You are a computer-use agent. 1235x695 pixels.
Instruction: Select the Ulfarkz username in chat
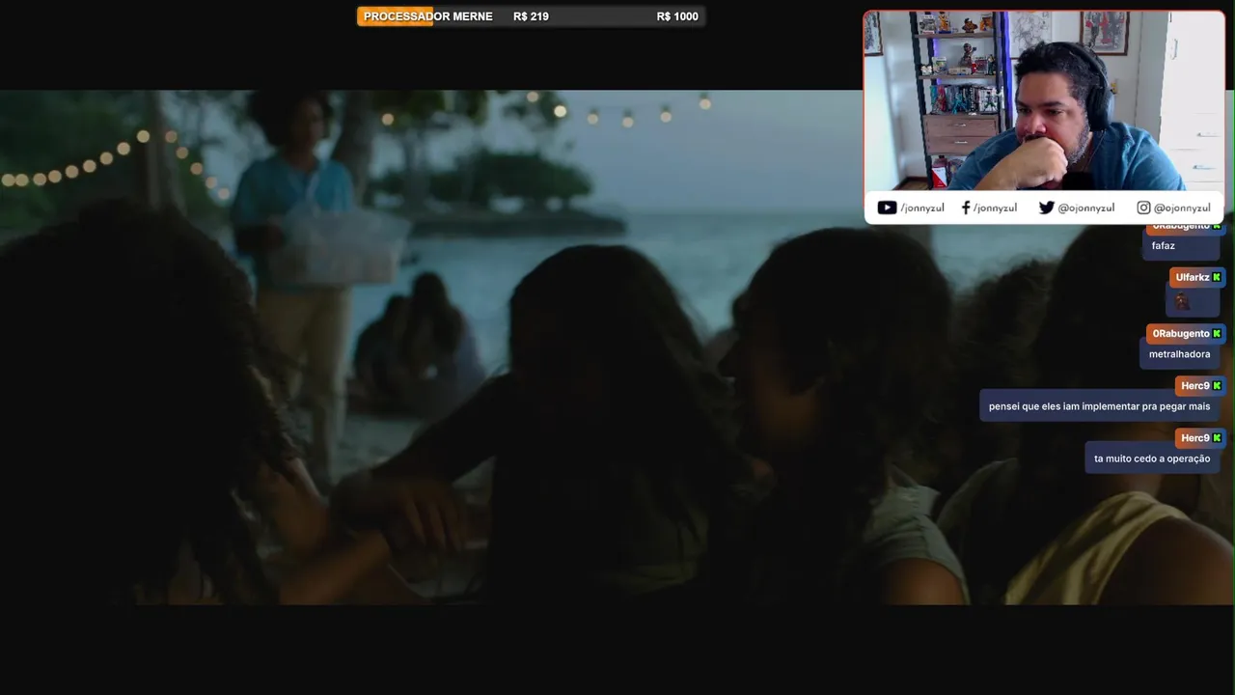point(1192,277)
